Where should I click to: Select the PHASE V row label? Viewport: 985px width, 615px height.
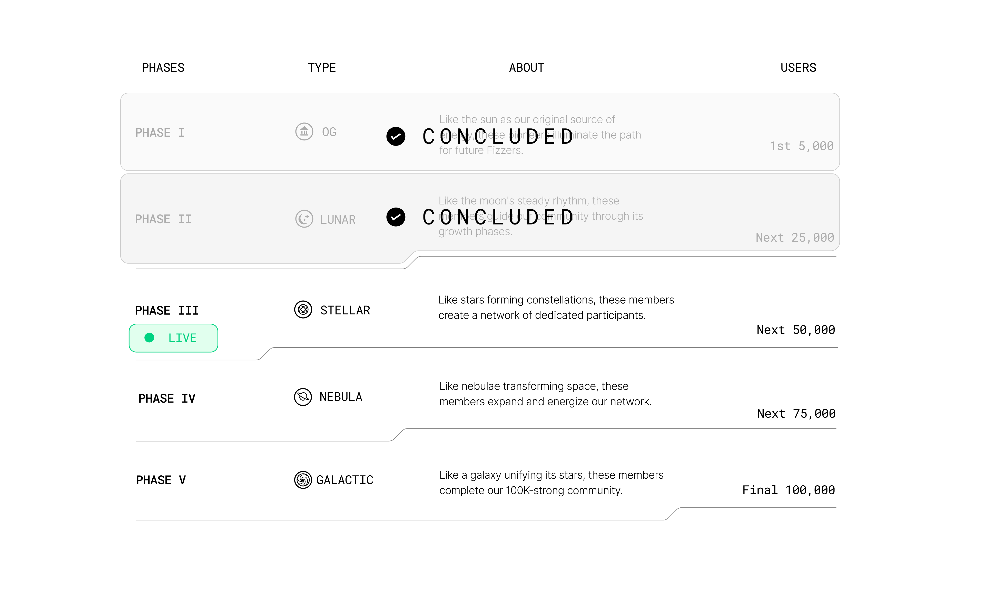pos(161,480)
